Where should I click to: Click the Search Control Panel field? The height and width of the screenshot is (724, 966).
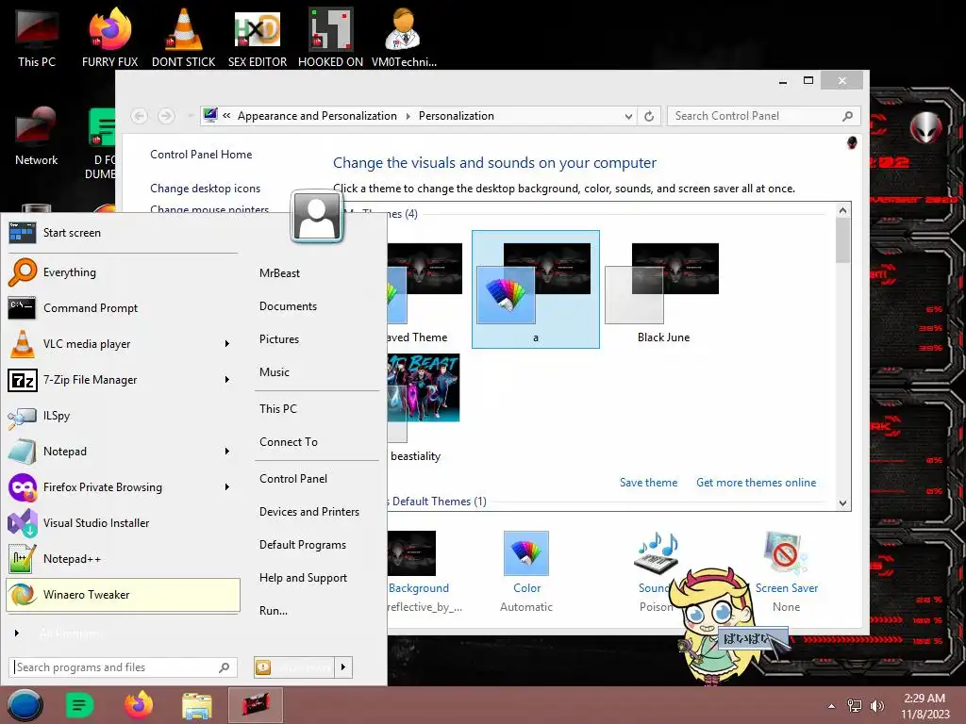coord(763,116)
